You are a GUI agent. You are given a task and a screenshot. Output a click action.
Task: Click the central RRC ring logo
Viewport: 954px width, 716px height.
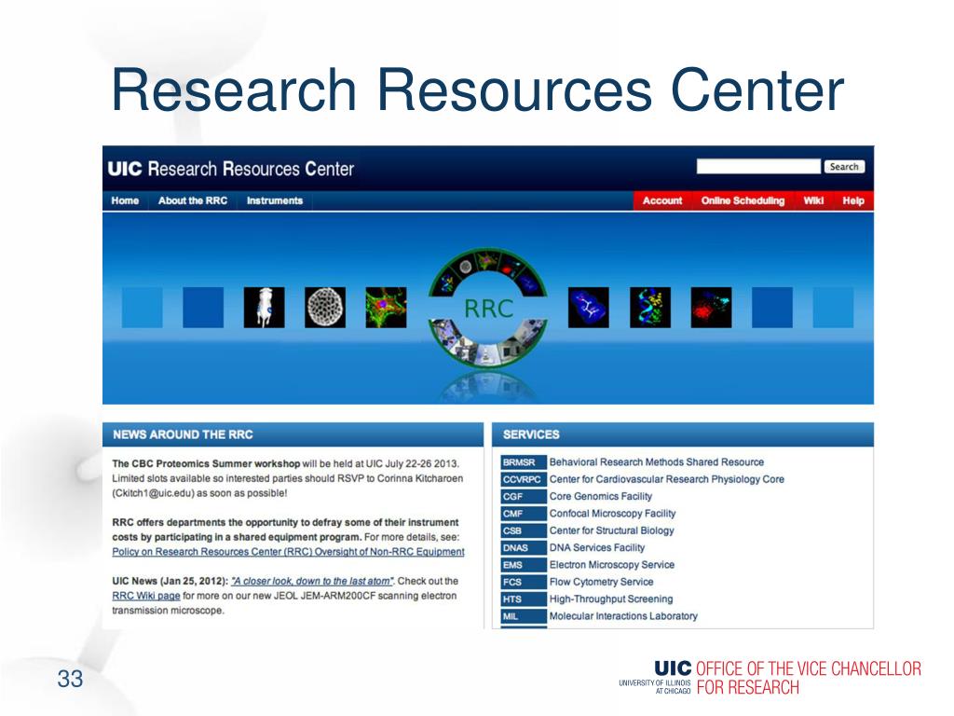pyautogui.click(x=488, y=308)
